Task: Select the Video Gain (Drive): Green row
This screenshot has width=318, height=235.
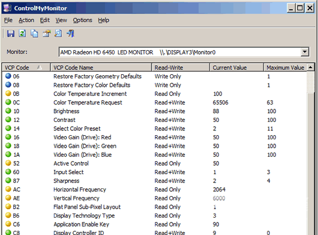Action: (x=154, y=146)
